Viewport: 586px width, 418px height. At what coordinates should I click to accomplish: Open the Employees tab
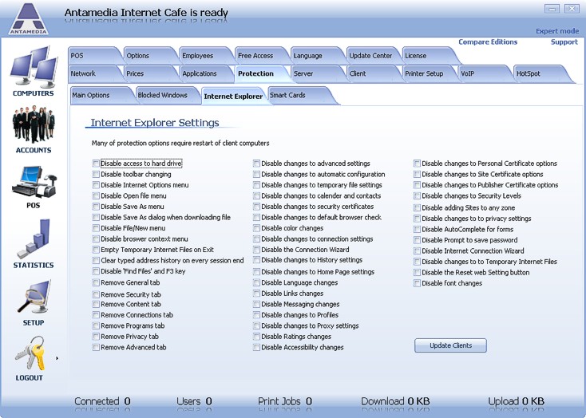(205, 56)
